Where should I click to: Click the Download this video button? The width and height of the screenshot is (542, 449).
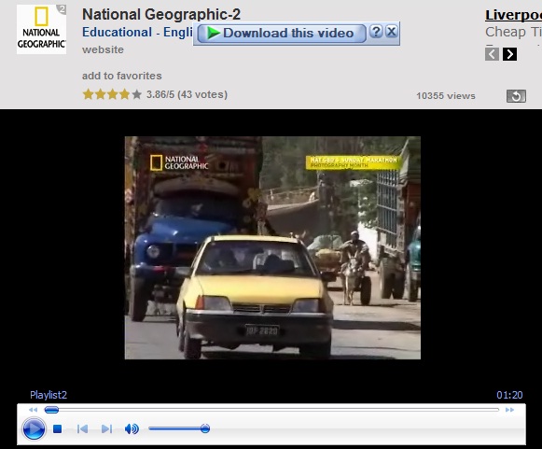tap(282, 34)
